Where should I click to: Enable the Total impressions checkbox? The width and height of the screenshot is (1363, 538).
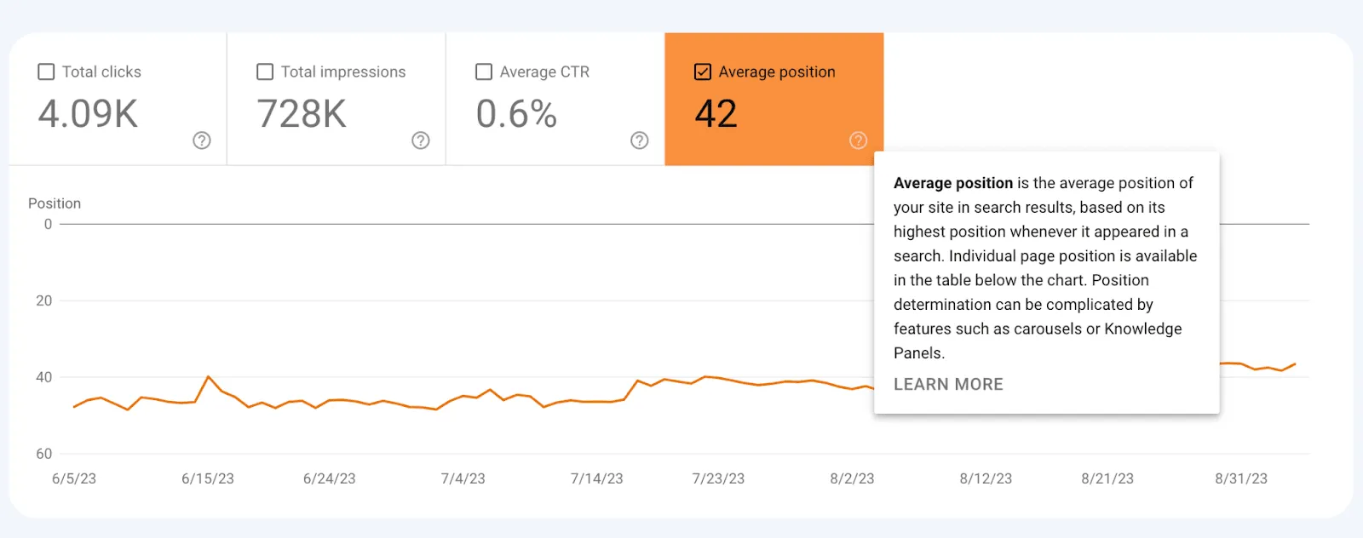click(265, 72)
